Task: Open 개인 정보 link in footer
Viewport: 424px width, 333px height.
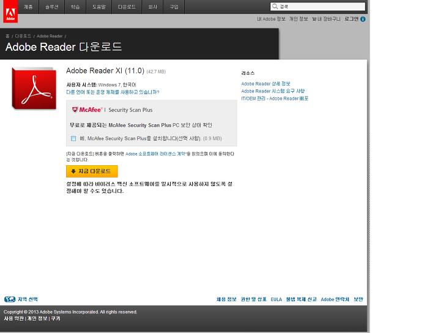Action: click(37, 319)
